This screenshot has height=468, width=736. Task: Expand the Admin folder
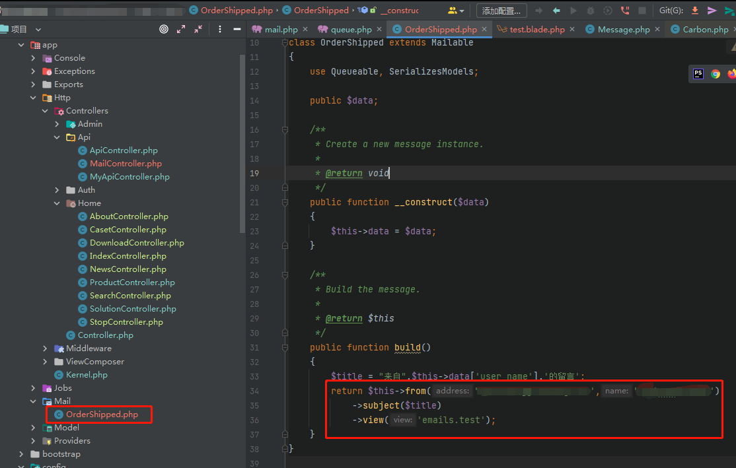click(57, 124)
